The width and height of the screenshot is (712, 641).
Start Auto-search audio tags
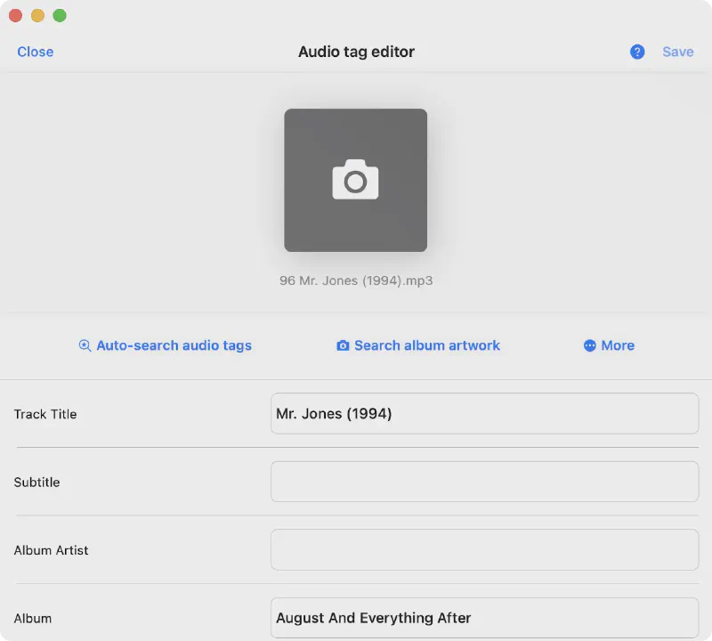pos(174,345)
